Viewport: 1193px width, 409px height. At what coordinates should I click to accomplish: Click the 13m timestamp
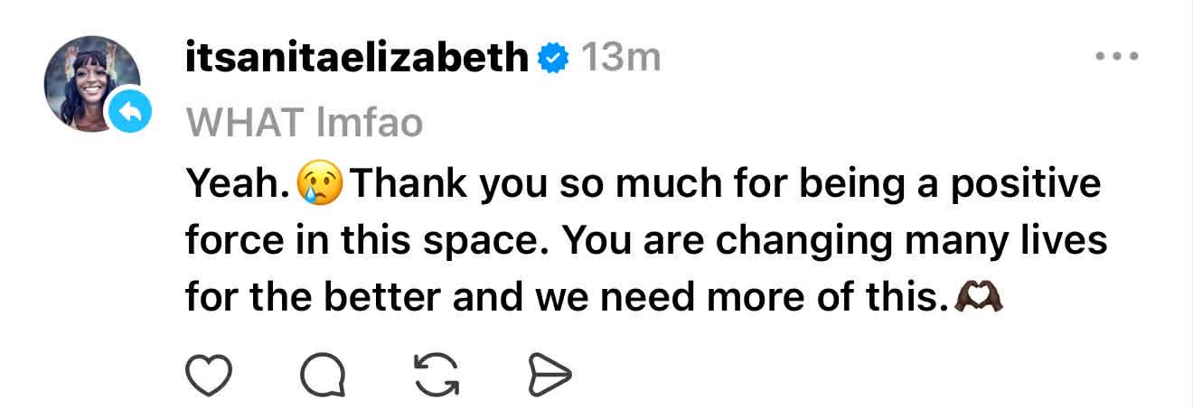620,59
